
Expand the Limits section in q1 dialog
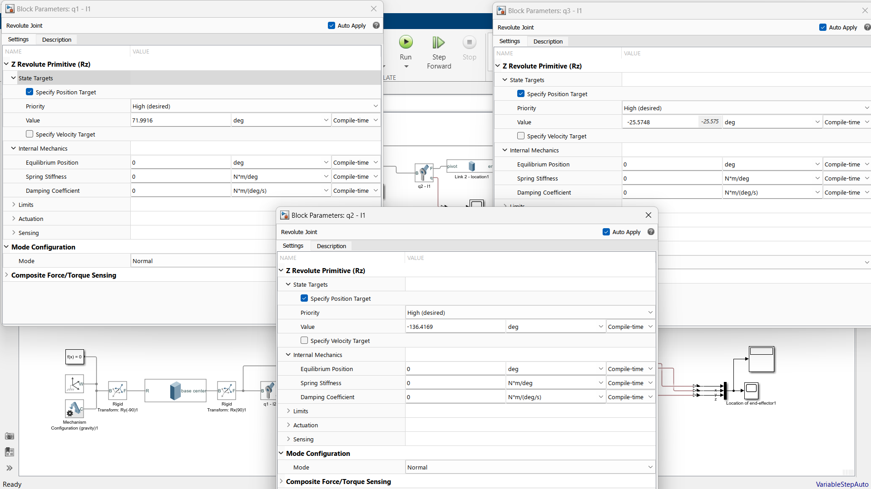click(14, 205)
